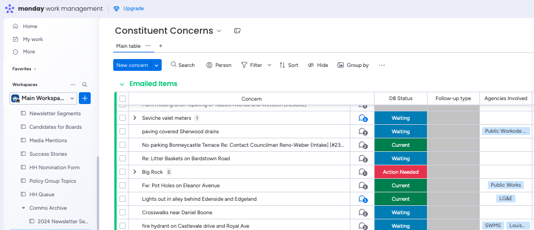Open updates for fire hydrant on Castlevale drive
Image resolution: width=534 pixels, height=230 pixels.
[x=363, y=226]
